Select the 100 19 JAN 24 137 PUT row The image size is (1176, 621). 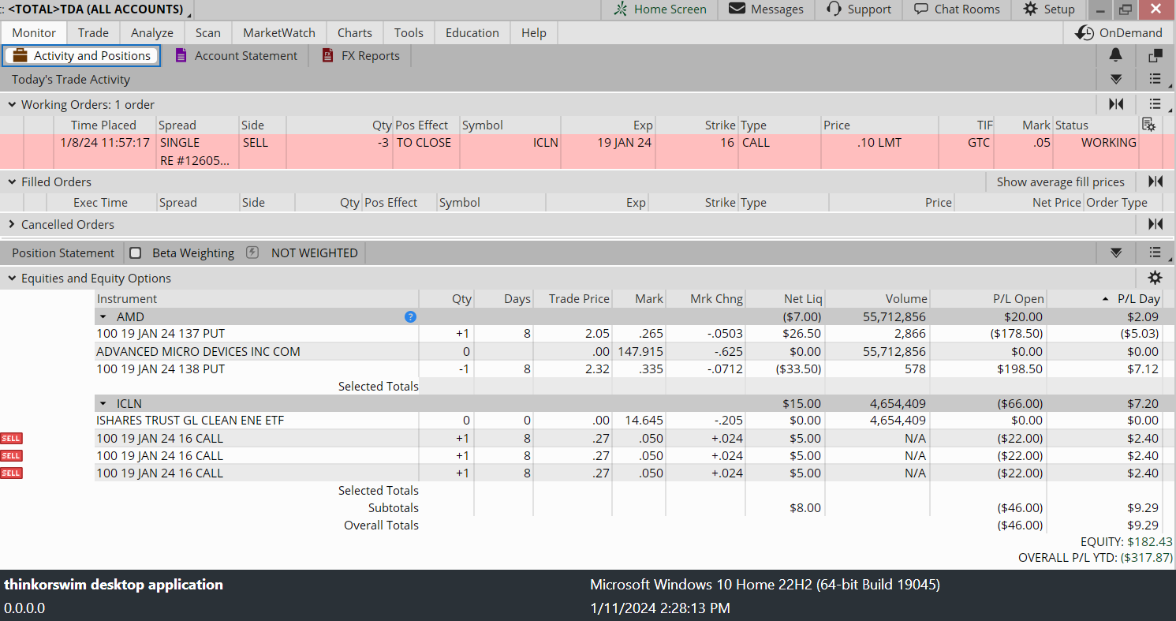point(629,334)
